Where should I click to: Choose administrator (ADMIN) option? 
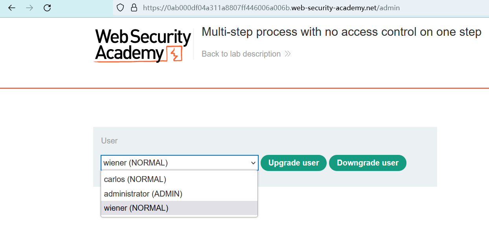coord(143,194)
